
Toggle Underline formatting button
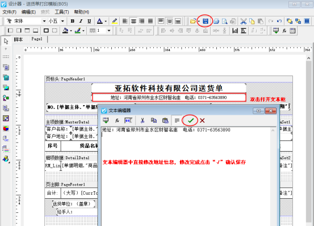click(89, 21)
